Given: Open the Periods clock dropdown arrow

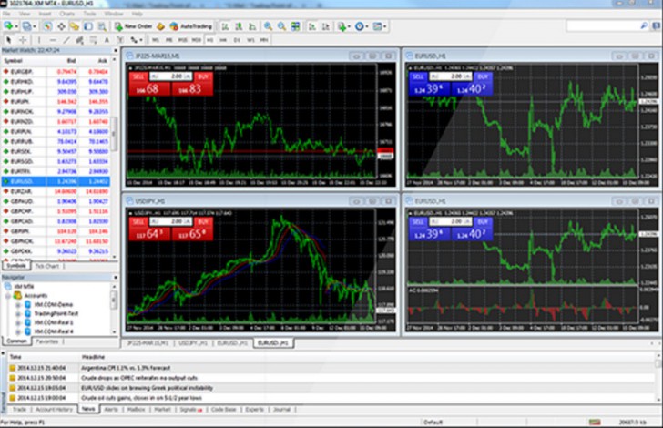Looking at the screenshot, I should tap(367, 26).
